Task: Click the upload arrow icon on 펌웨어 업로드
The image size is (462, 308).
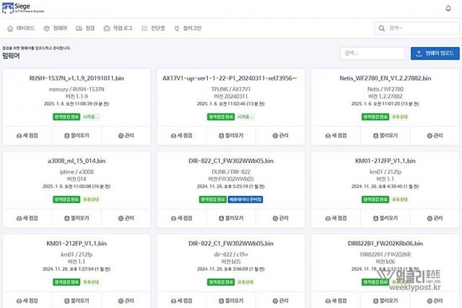Action: (419, 53)
